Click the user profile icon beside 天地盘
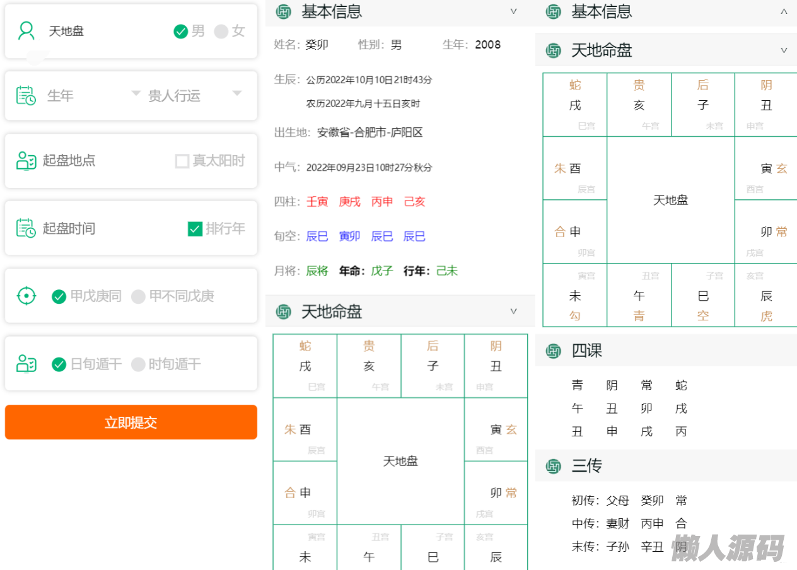The width and height of the screenshot is (797, 570). point(26,31)
